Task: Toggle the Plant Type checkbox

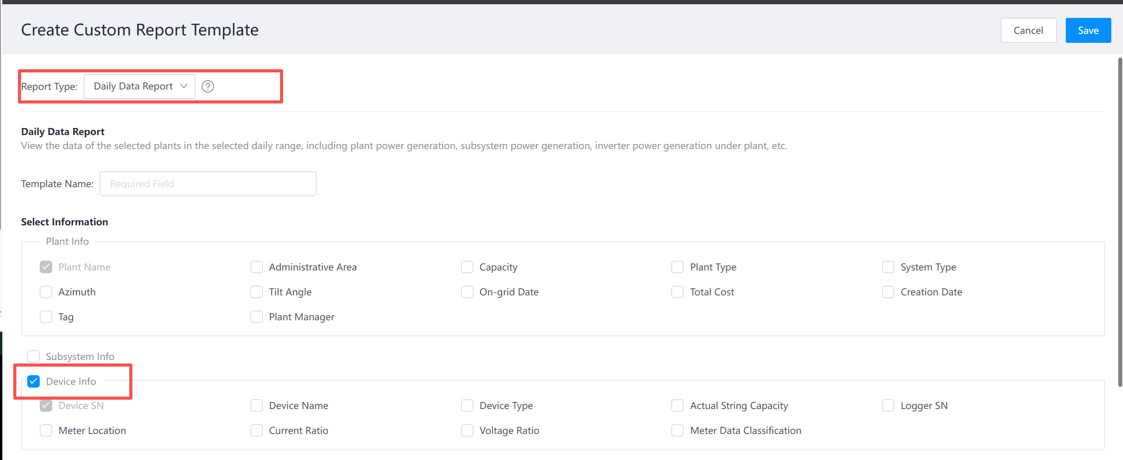Action: click(x=677, y=267)
